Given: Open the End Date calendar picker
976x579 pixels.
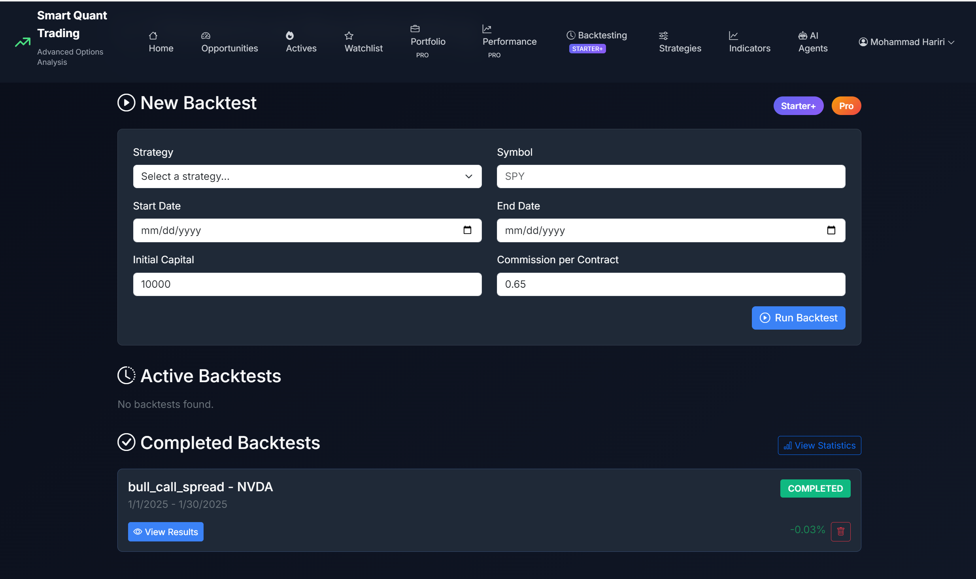Looking at the screenshot, I should (831, 230).
